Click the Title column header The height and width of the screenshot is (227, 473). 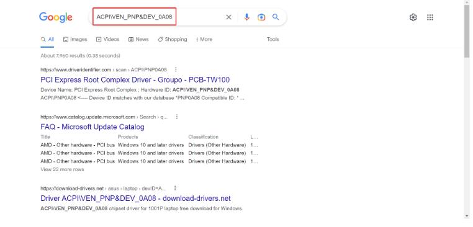pos(45,137)
